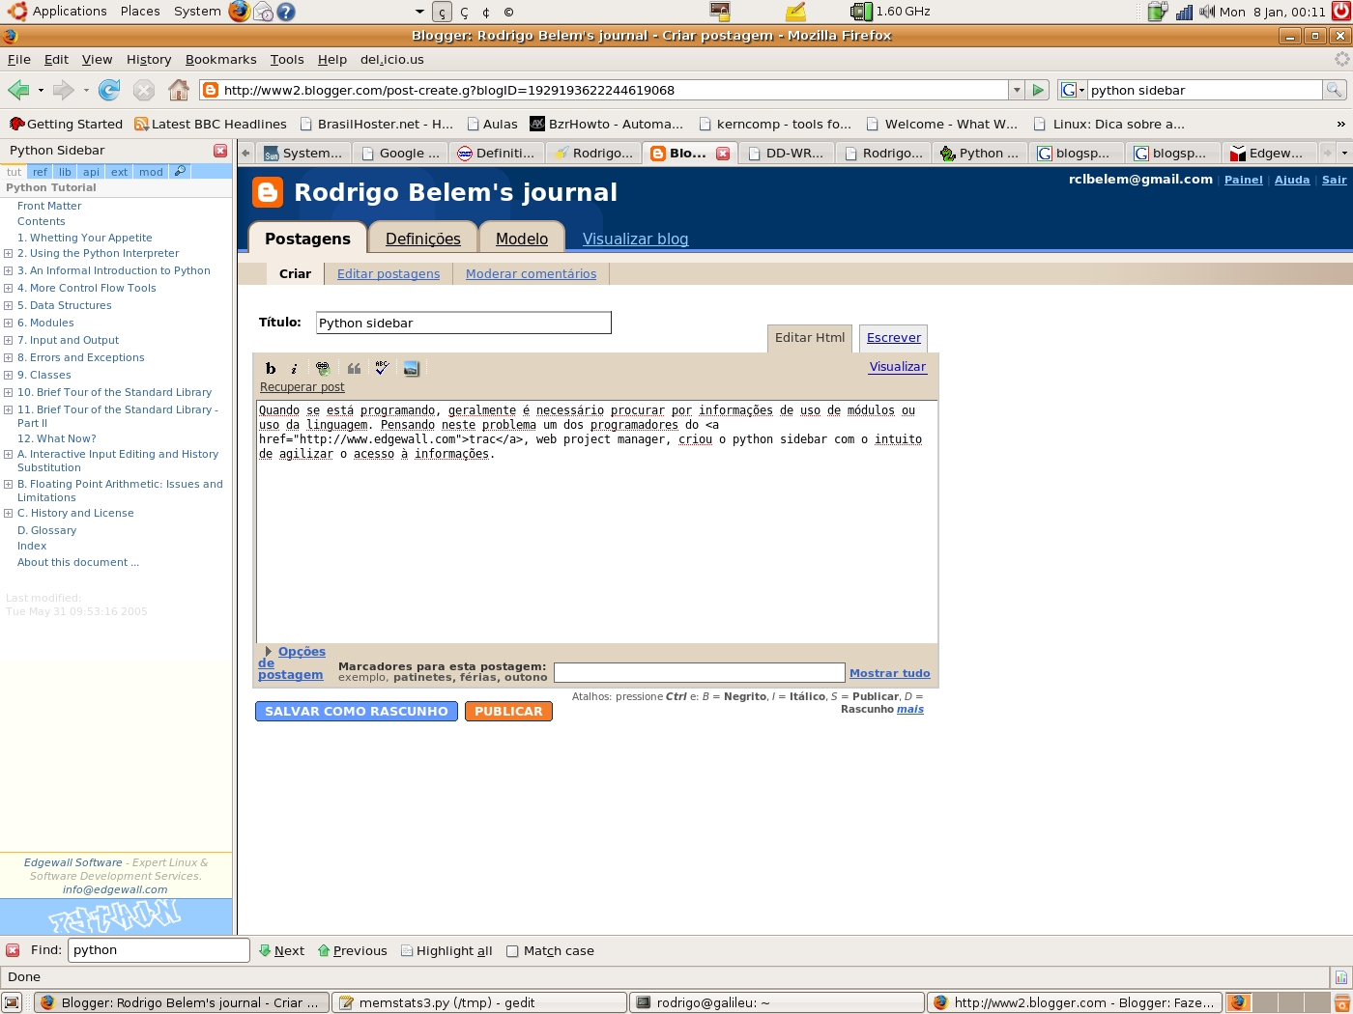
Task: Open the search engine selector dropdown
Action: 1073,90
